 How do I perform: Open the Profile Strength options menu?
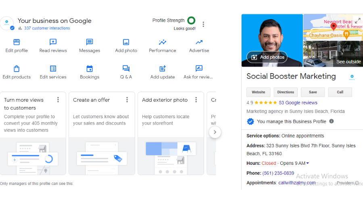[x=203, y=24]
